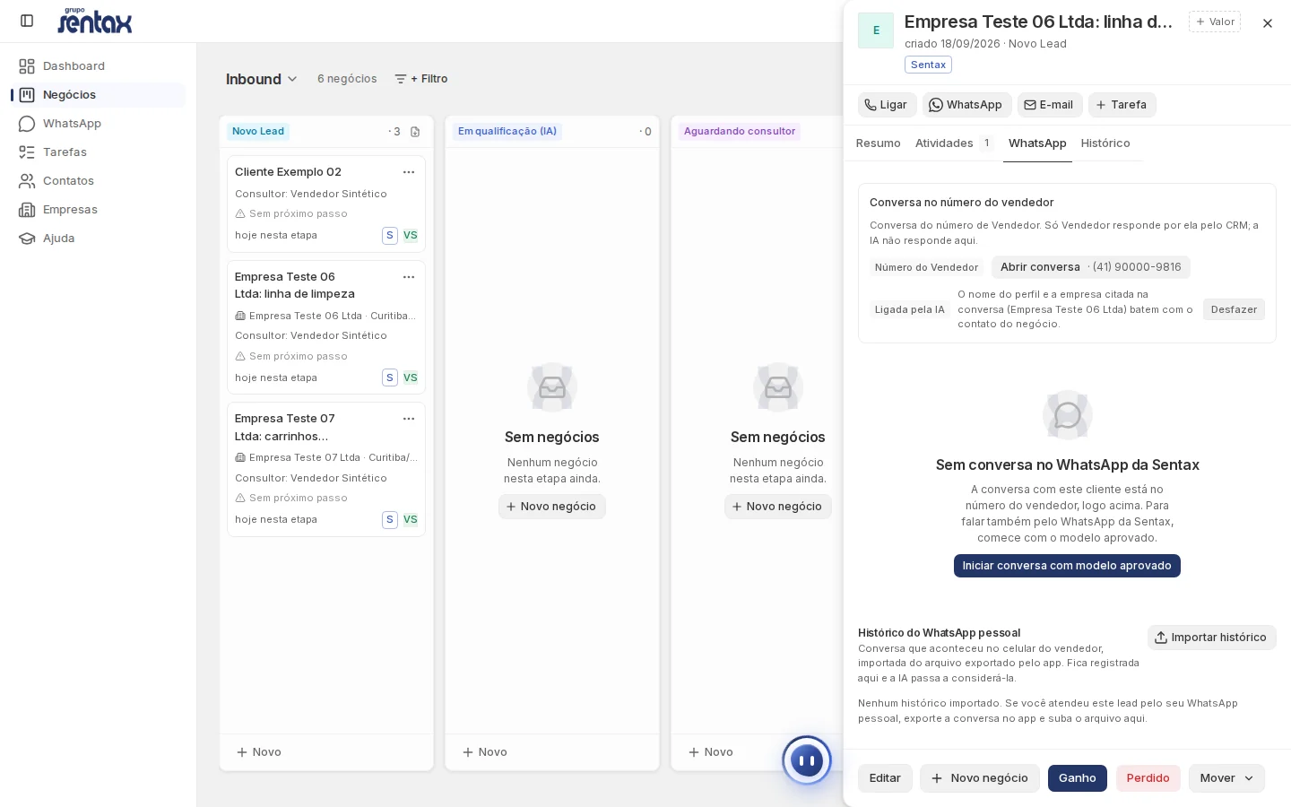Click + Novo under the Em qualificação column
This screenshot has height=807, width=1291.
485,752
